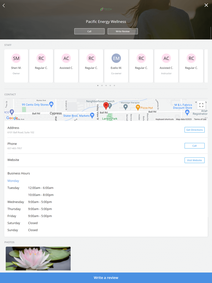
Task: Go to fifth staff carousel page dot
Action: (114, 85)
